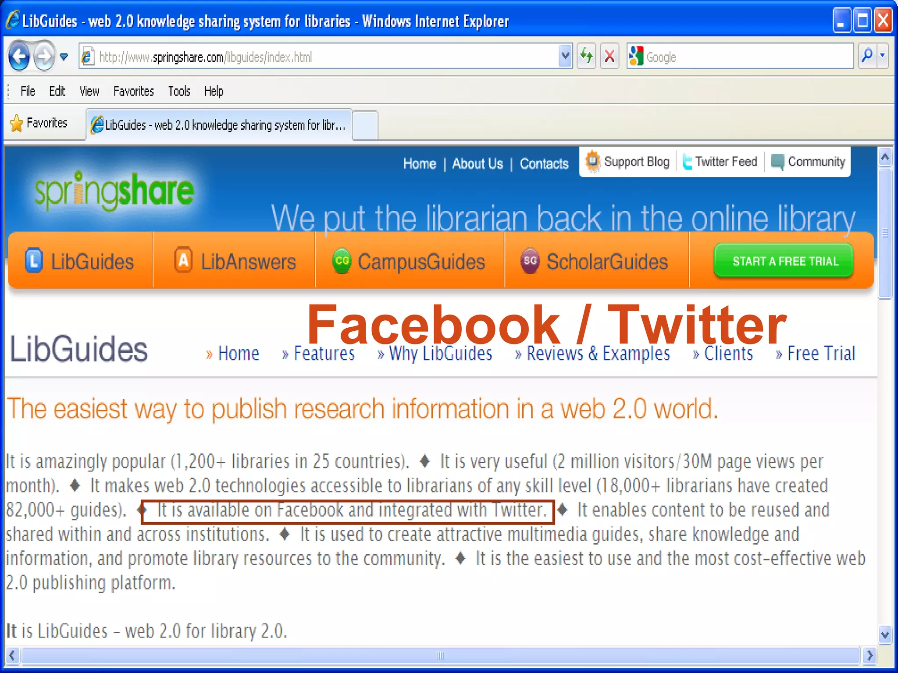Click the magnifying glass search button
The height and width of the screenshot is (673, 898).
tap(867, 56)
